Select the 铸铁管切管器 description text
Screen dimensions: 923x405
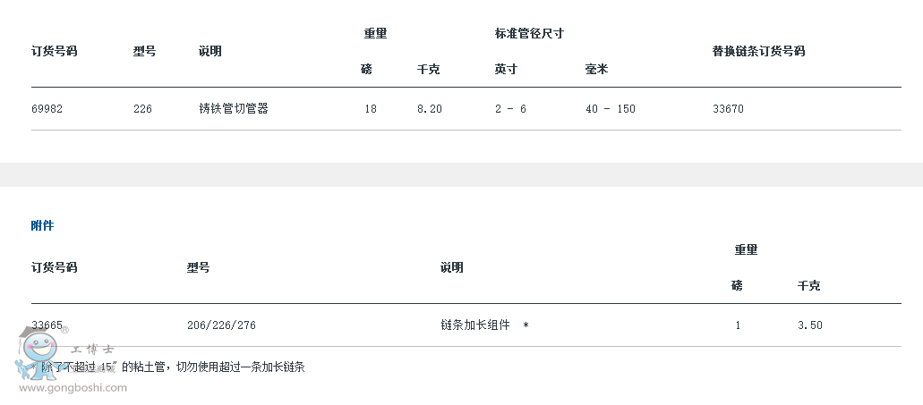234,109
